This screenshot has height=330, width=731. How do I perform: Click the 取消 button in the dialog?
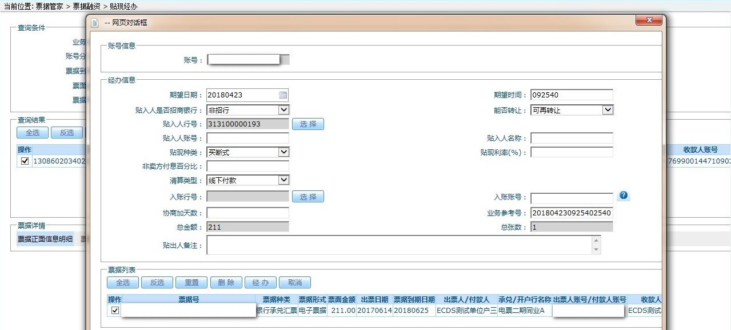pyautogui.click(x=294, y=283)
